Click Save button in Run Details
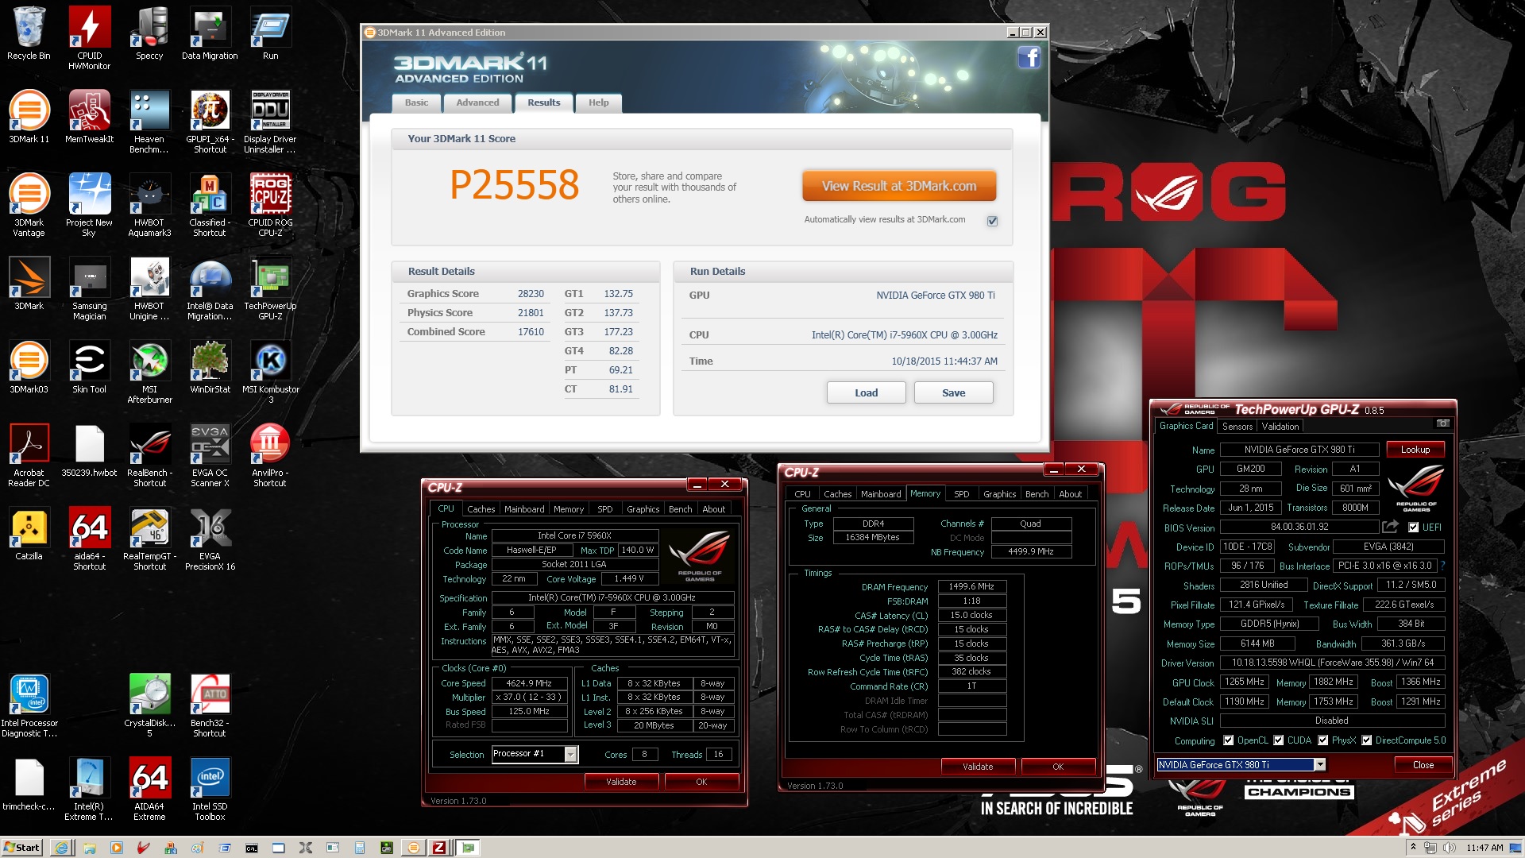 pos(953,392)
